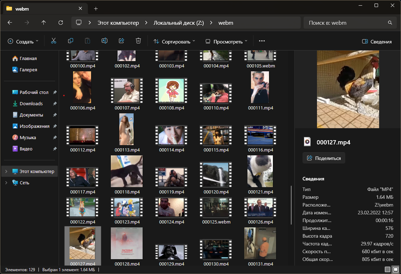Switch to details list view layout
Image resolution: width=401 pixels, height=274 pixels.
(x=388, y=269)
